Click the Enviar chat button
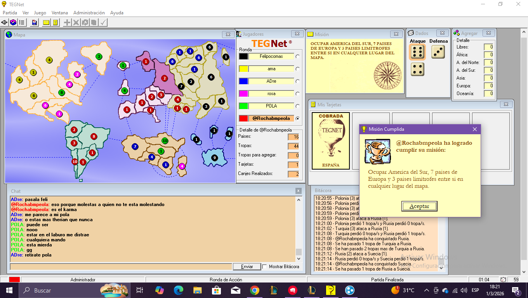528x298 pixels. coord(247,267)
